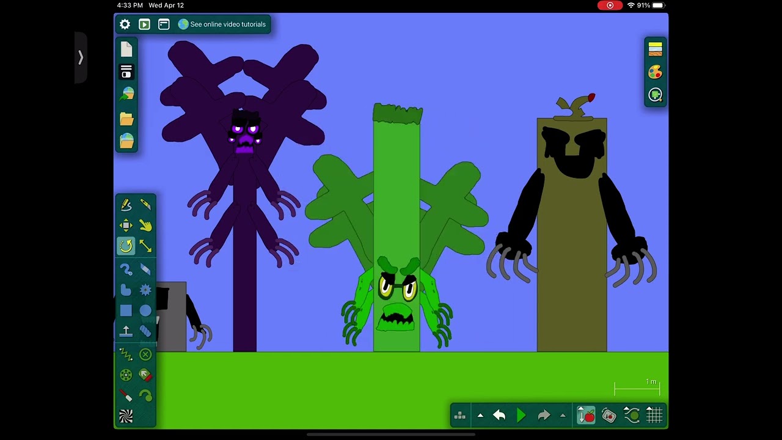The image size is (782, 440).
Task: Select the Rotate tool
Action: pos(126,246)
